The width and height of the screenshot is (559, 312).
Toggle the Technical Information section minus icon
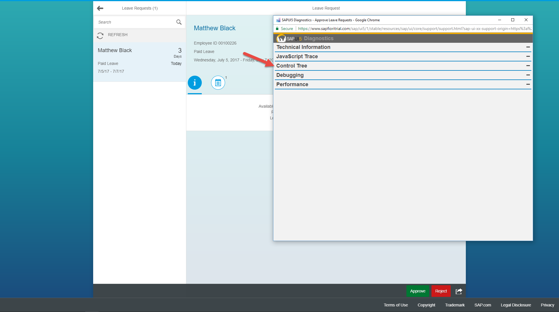528,47
